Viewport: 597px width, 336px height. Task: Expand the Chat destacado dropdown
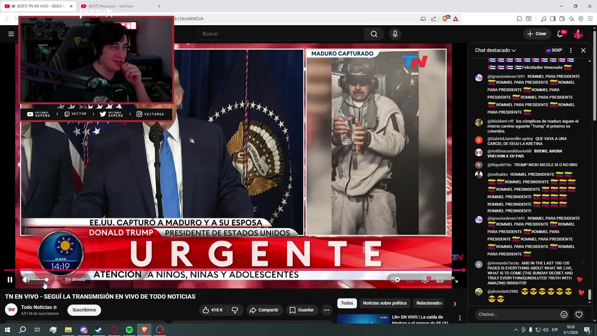pyautogui.click(x=495, y=50)
